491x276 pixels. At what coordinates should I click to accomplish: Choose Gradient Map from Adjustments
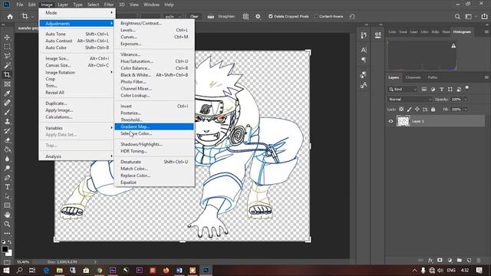coord(154,127)
